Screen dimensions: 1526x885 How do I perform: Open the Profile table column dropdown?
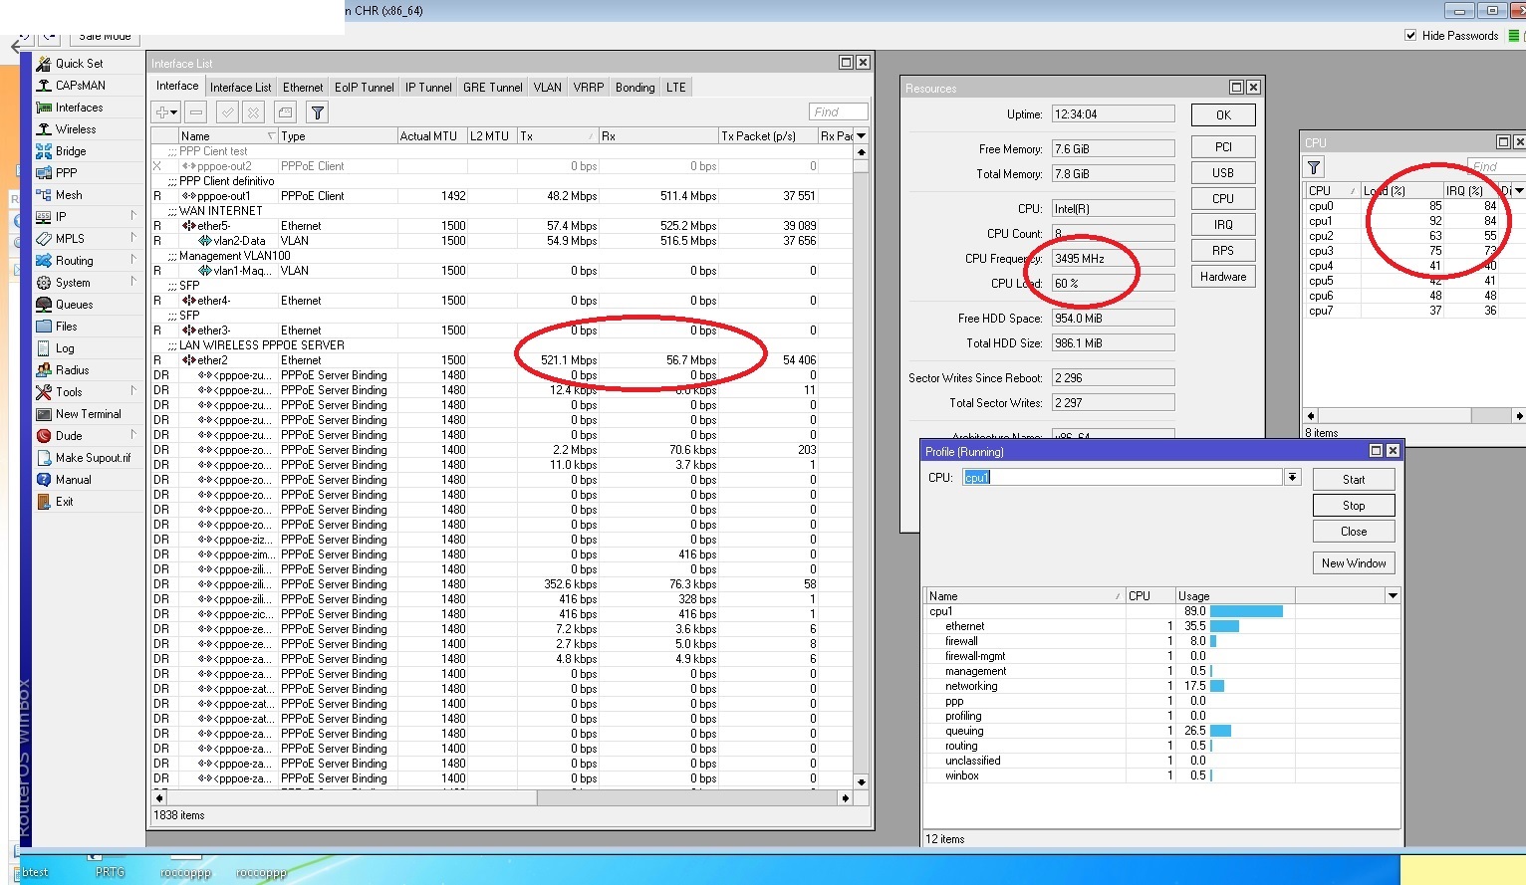(1393, 595)
